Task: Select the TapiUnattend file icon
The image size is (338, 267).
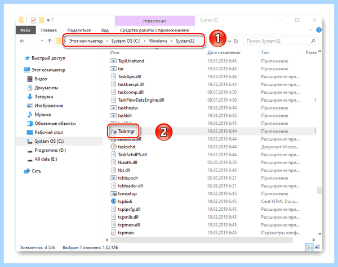Action: (x=113, y=61)
